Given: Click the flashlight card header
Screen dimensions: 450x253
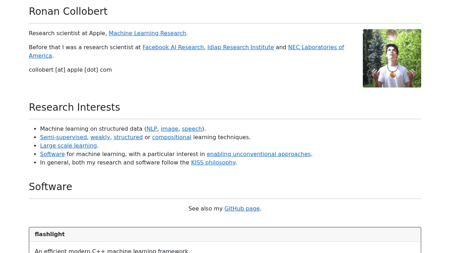Looking at the screenshot, I should pos(225,234).
